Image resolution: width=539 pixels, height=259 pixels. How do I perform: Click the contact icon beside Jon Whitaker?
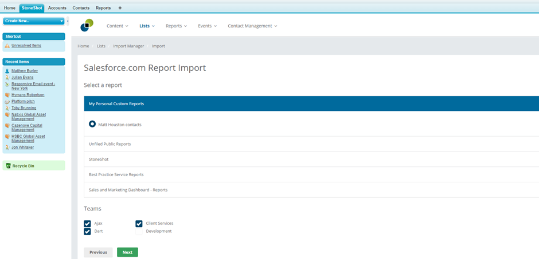click(x=7, y=148)
